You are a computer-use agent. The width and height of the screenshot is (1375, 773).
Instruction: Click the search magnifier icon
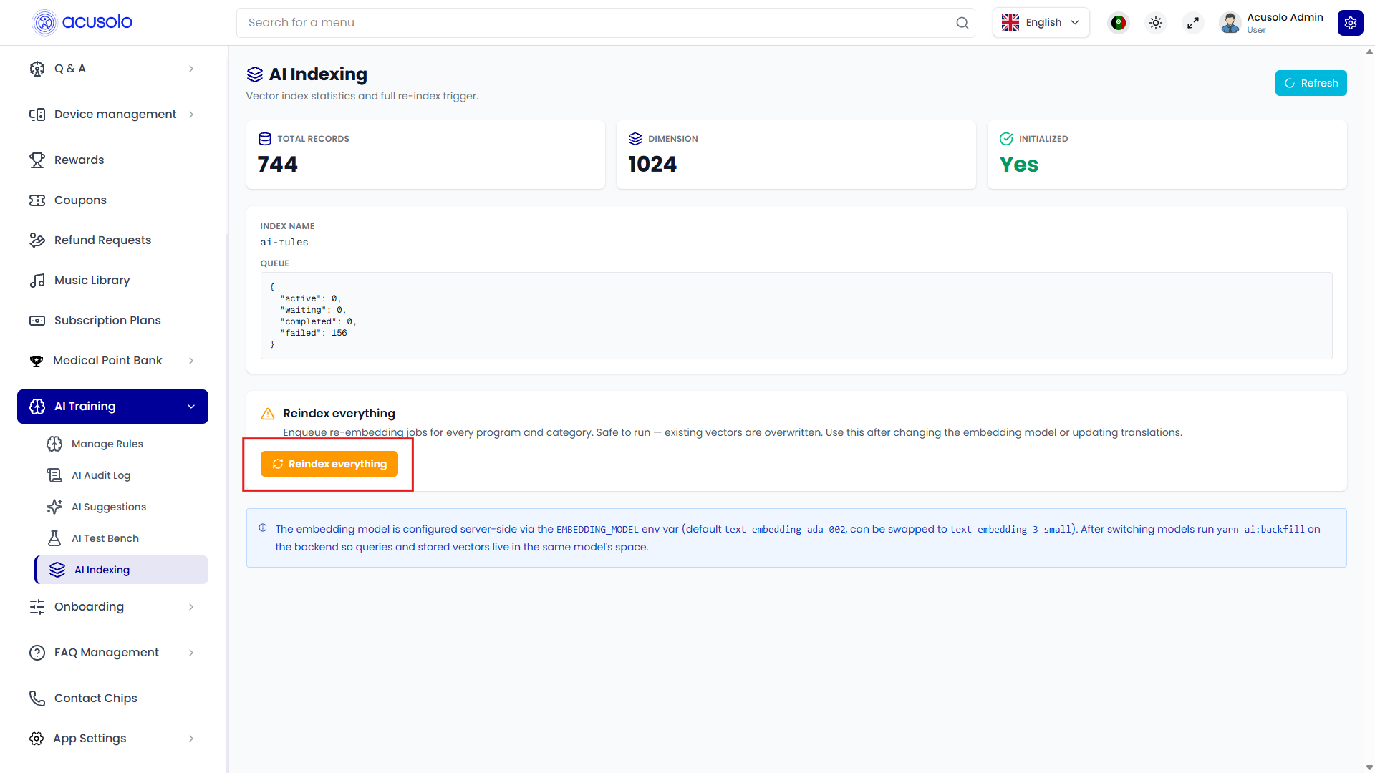(x=962, y=23)
